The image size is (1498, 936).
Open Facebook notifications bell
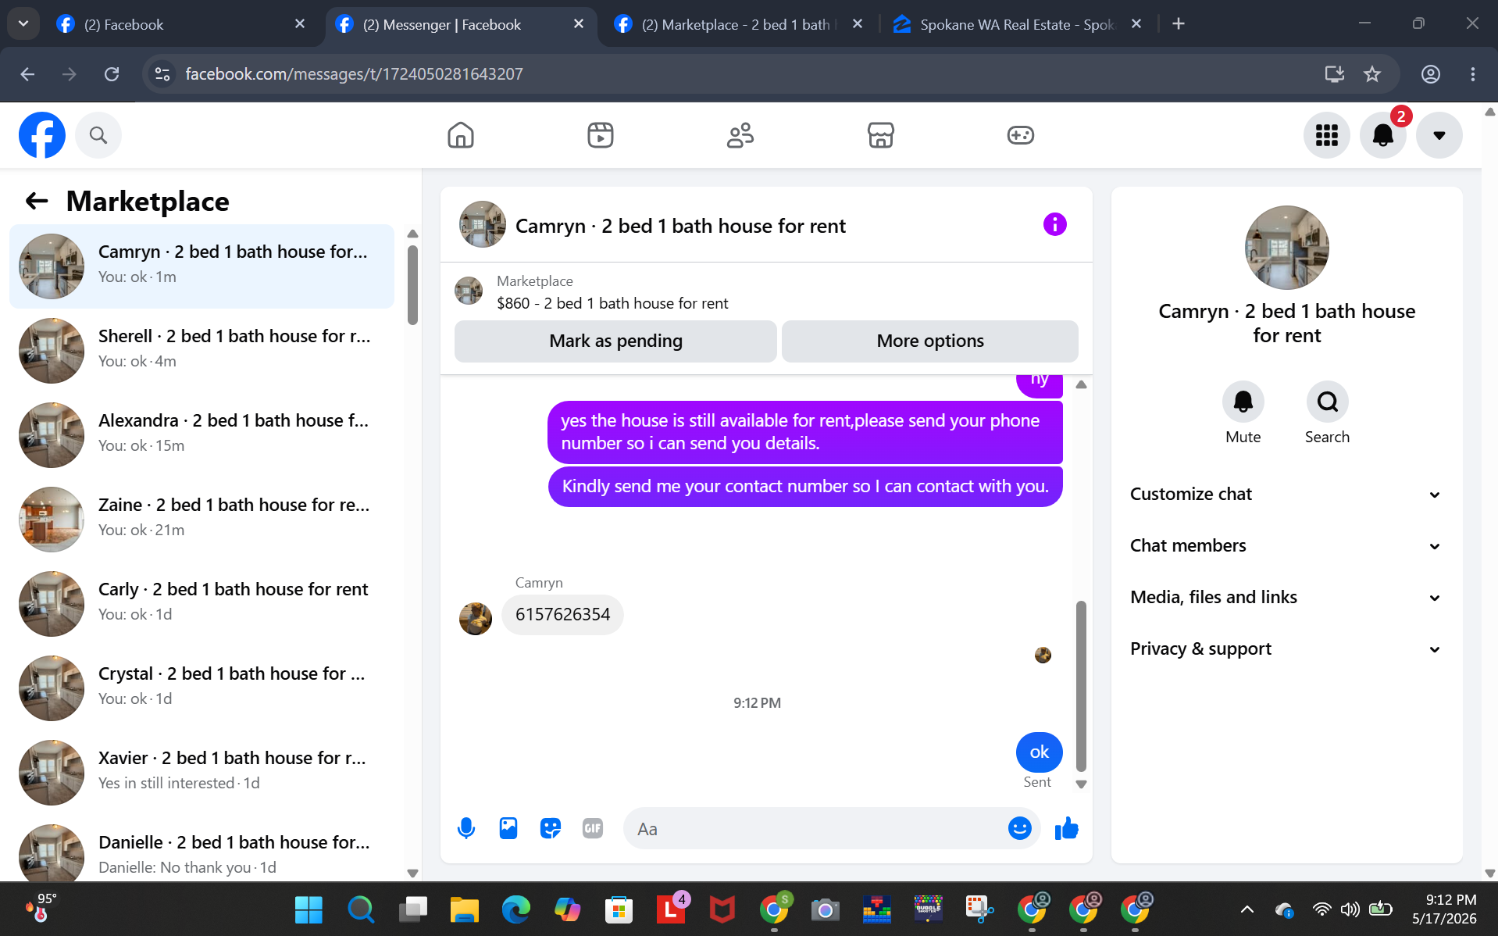1383,135
